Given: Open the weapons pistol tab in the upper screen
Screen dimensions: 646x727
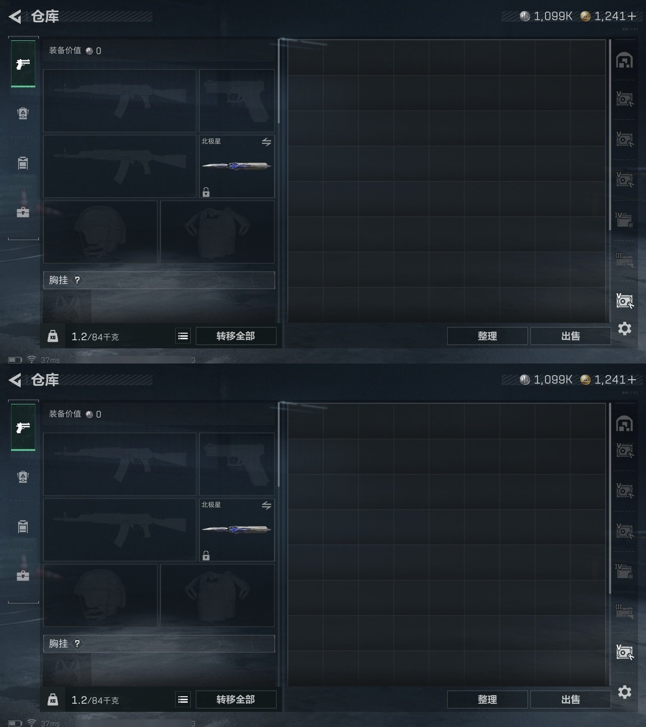Looking at the screenshot, I should point(23,64).
